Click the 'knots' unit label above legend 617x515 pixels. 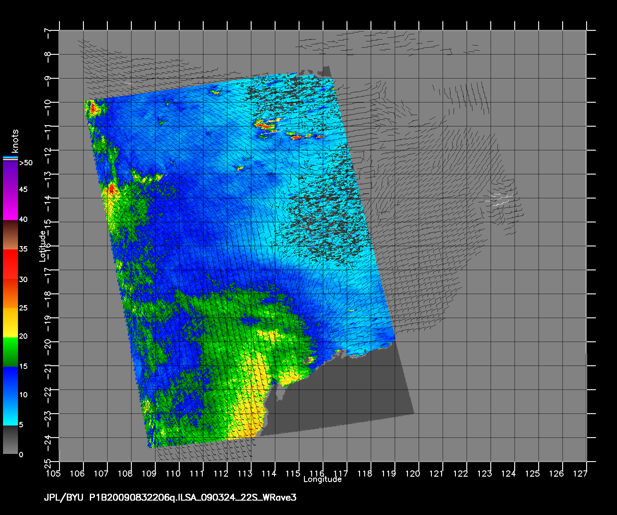15,141
